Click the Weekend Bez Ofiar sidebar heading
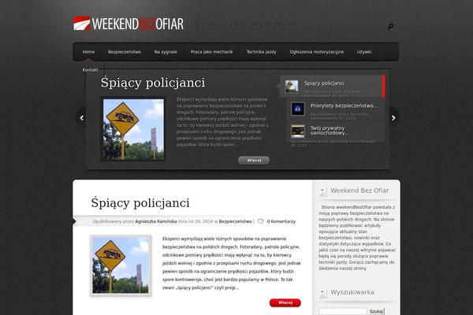 click(x=359, y=191)
